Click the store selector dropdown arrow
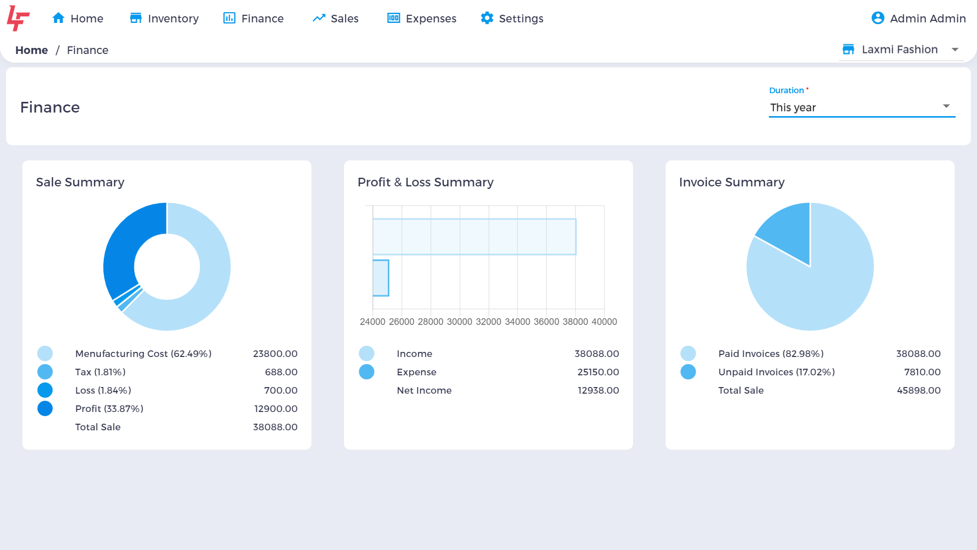The height and width of the screenshot is (550, 977). point(955,50)
